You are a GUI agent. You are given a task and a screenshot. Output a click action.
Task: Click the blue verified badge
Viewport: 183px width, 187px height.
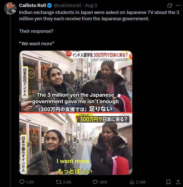click(49, 5)
